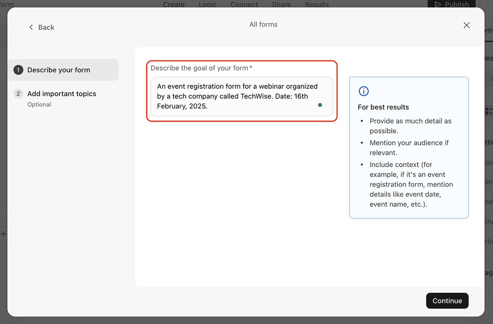
Task: View the Results tab
Action: click(316, 5)
